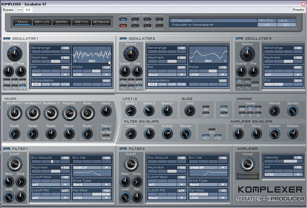Click Oscillator 3 Fine tune knob
Viewport: 307px width, 208px height.
253,71
